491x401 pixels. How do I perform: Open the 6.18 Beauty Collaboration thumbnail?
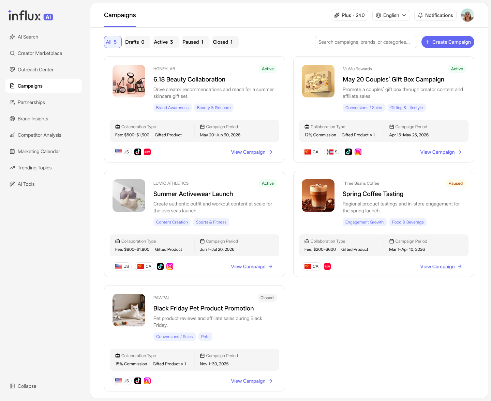click(129, 81)
